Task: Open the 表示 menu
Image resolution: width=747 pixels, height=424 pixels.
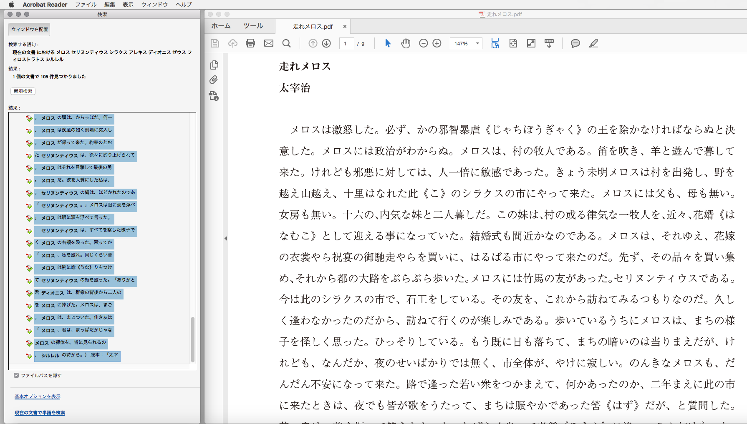Action: tap(128, 4)
